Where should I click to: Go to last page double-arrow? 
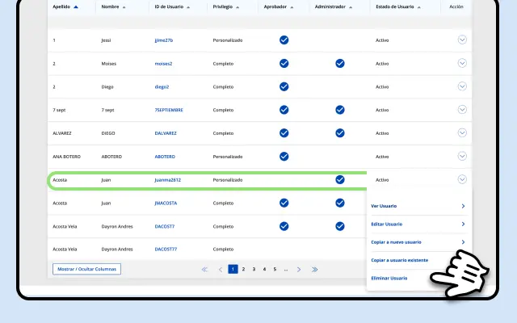[314, 269]
